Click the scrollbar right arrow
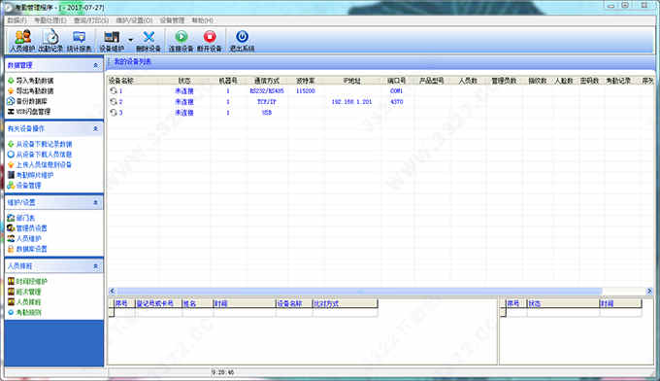 tap(649, 292)
